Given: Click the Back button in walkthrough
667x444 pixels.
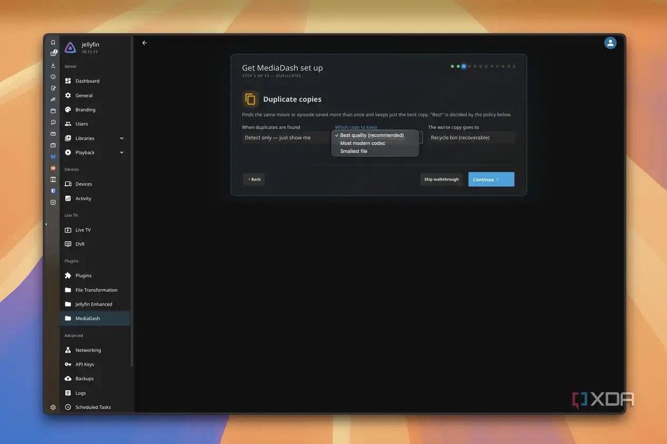Looking at the screenshot, I should pos(254,179).
